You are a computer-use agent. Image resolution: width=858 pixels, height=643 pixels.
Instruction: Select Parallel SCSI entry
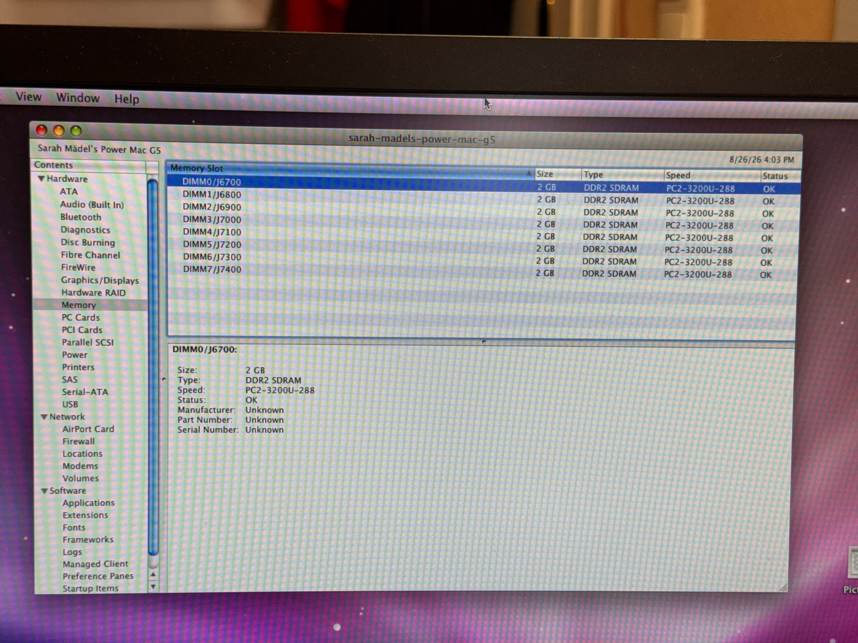point(88,342)
